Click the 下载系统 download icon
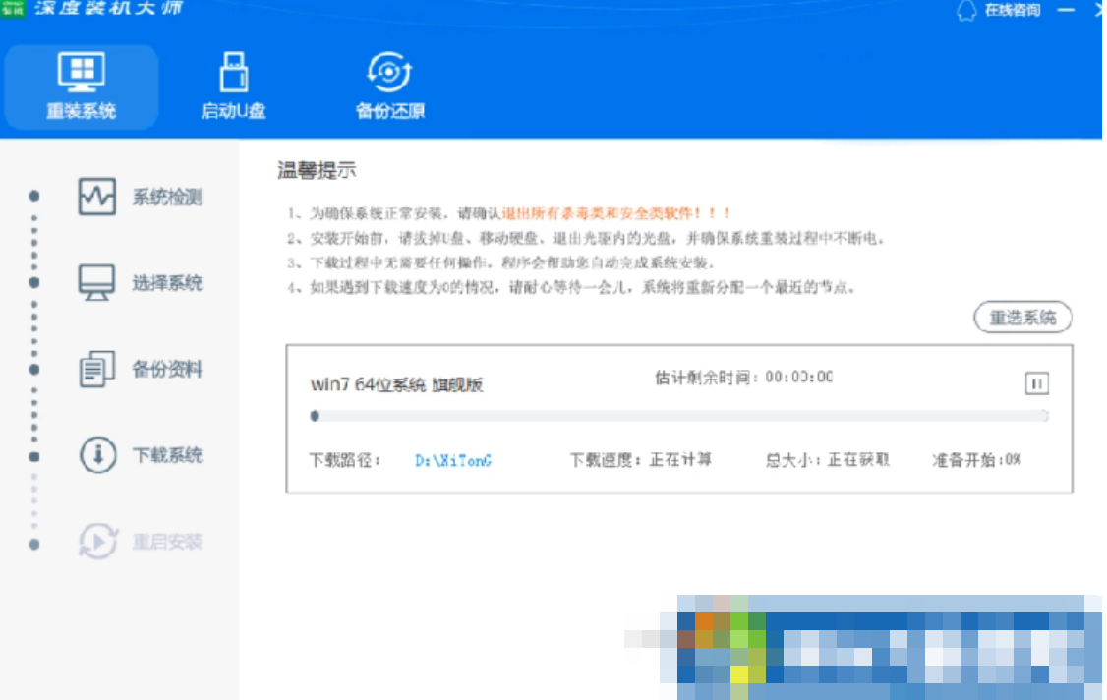 click(x=97, y=455)
